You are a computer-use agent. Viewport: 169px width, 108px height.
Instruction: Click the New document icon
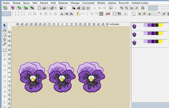39,8
